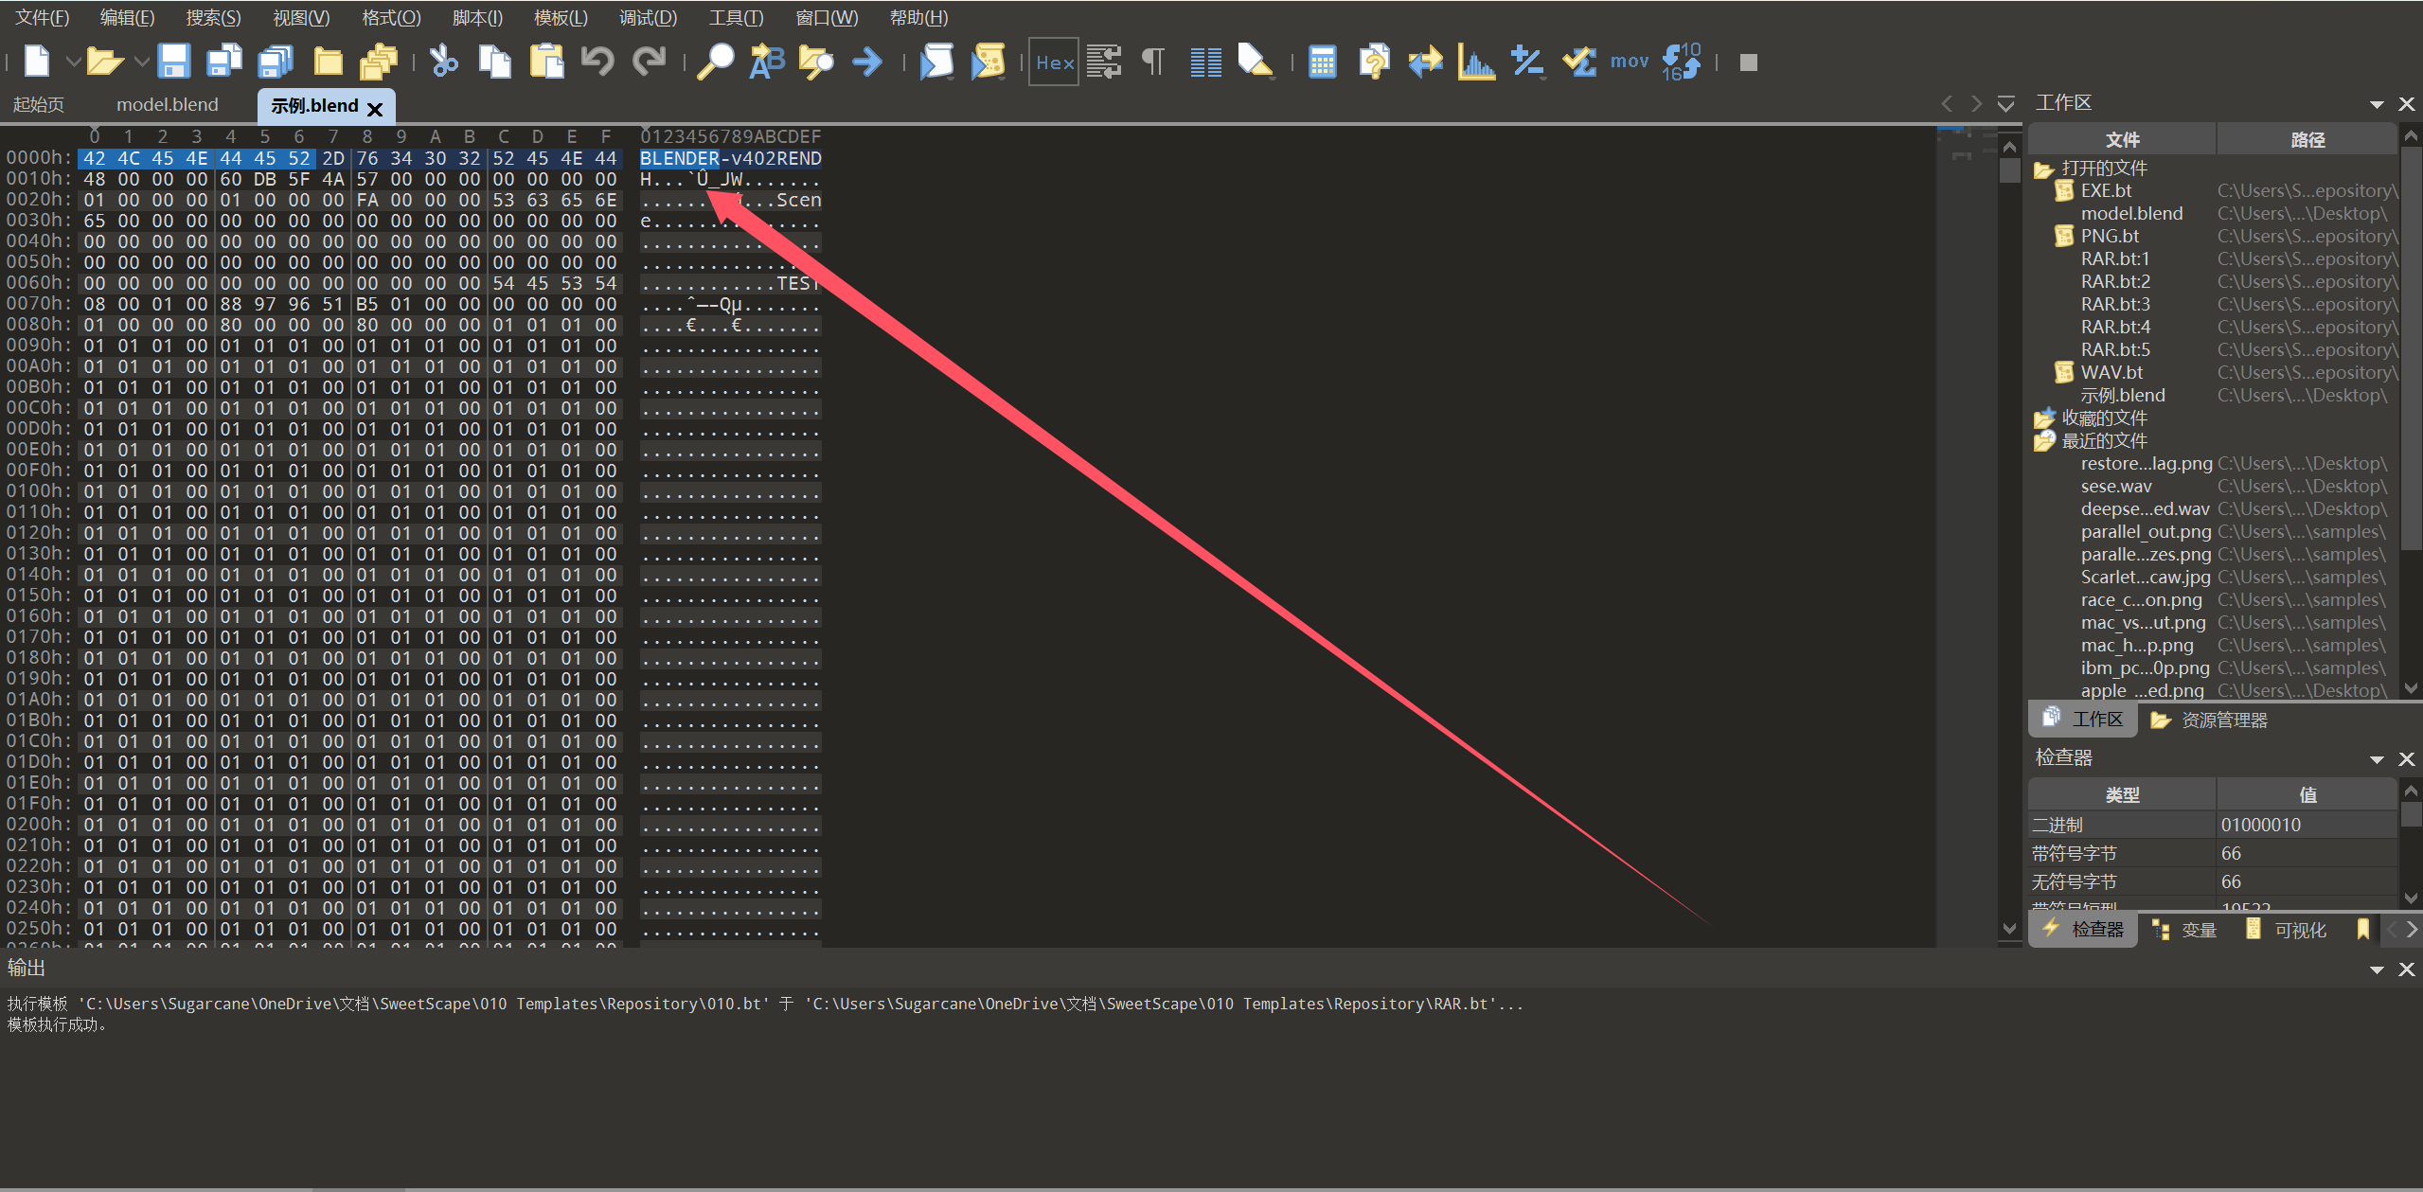
Task: Open the 变量 panel tab
Action: [x=2185, y=930]
